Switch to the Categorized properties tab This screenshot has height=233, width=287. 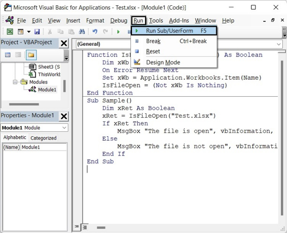pos(43,138)
